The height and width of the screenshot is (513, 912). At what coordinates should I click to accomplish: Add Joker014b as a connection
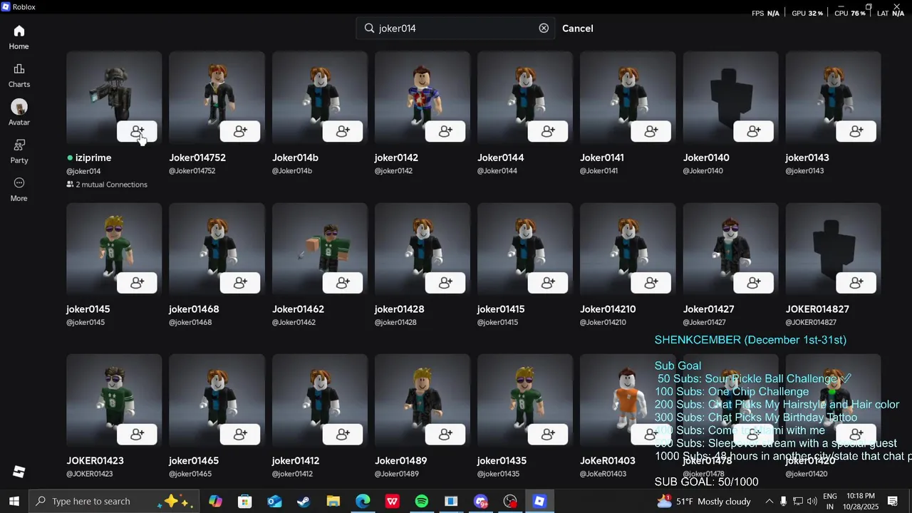(x=343, y=132)
